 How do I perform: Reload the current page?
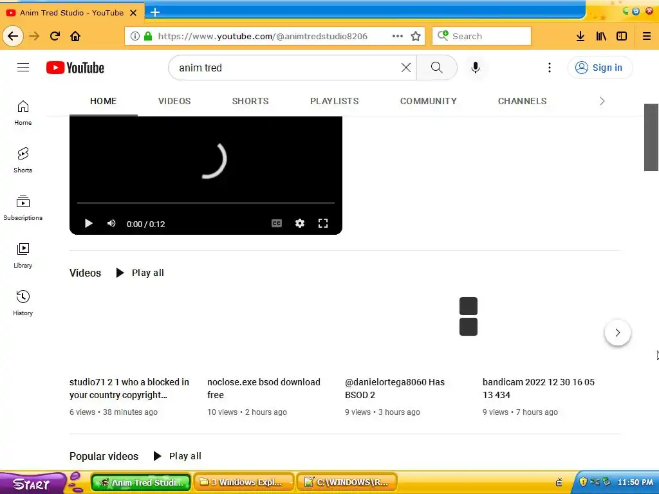(55, 36)
